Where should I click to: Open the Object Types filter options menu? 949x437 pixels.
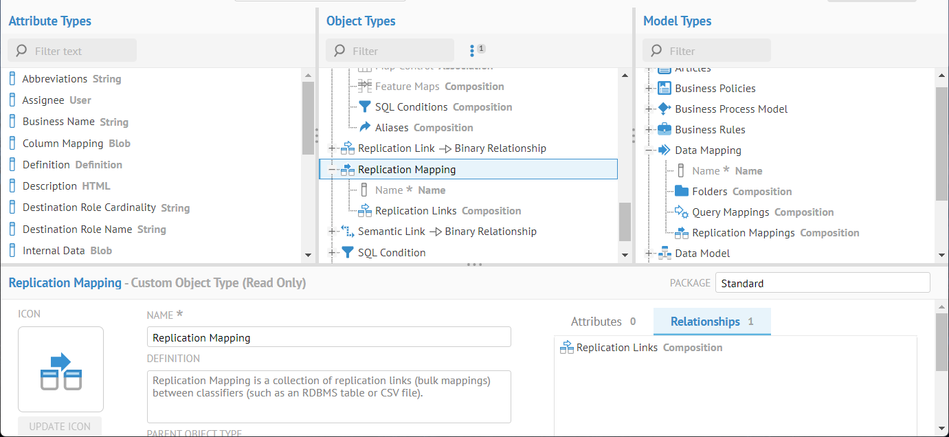tap(472, 51)
